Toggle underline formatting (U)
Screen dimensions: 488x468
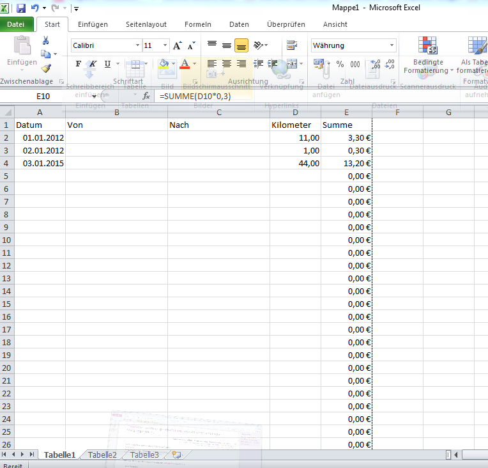point(107,64)
